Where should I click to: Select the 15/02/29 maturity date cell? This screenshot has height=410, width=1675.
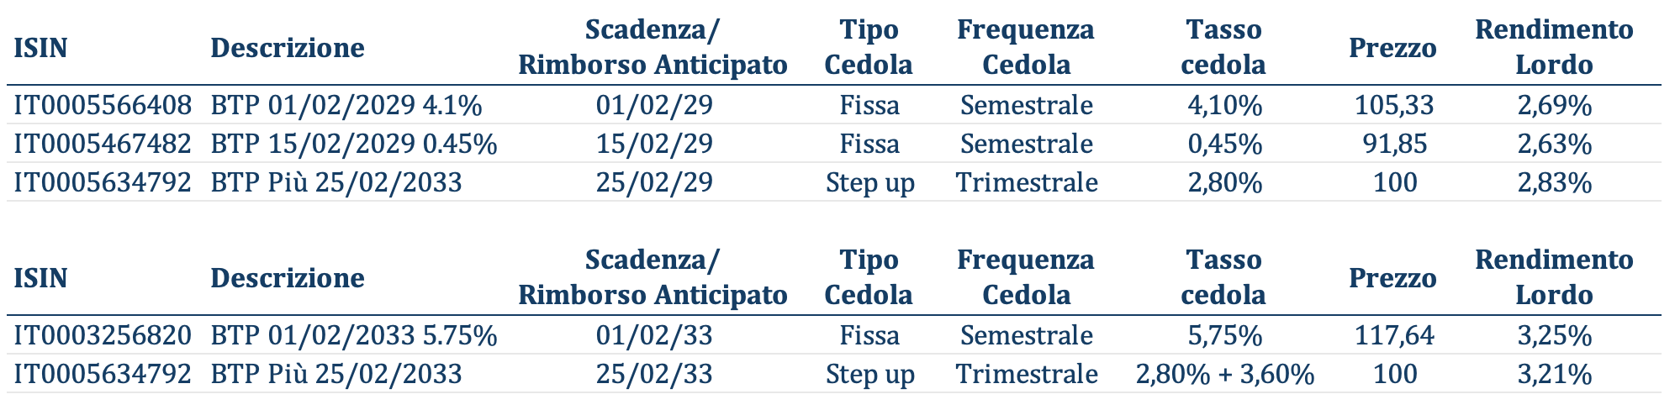[653, 145]
